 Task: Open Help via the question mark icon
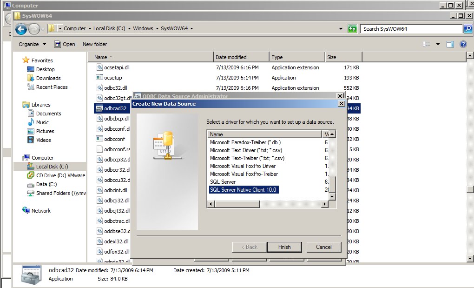tap(463, 44)
